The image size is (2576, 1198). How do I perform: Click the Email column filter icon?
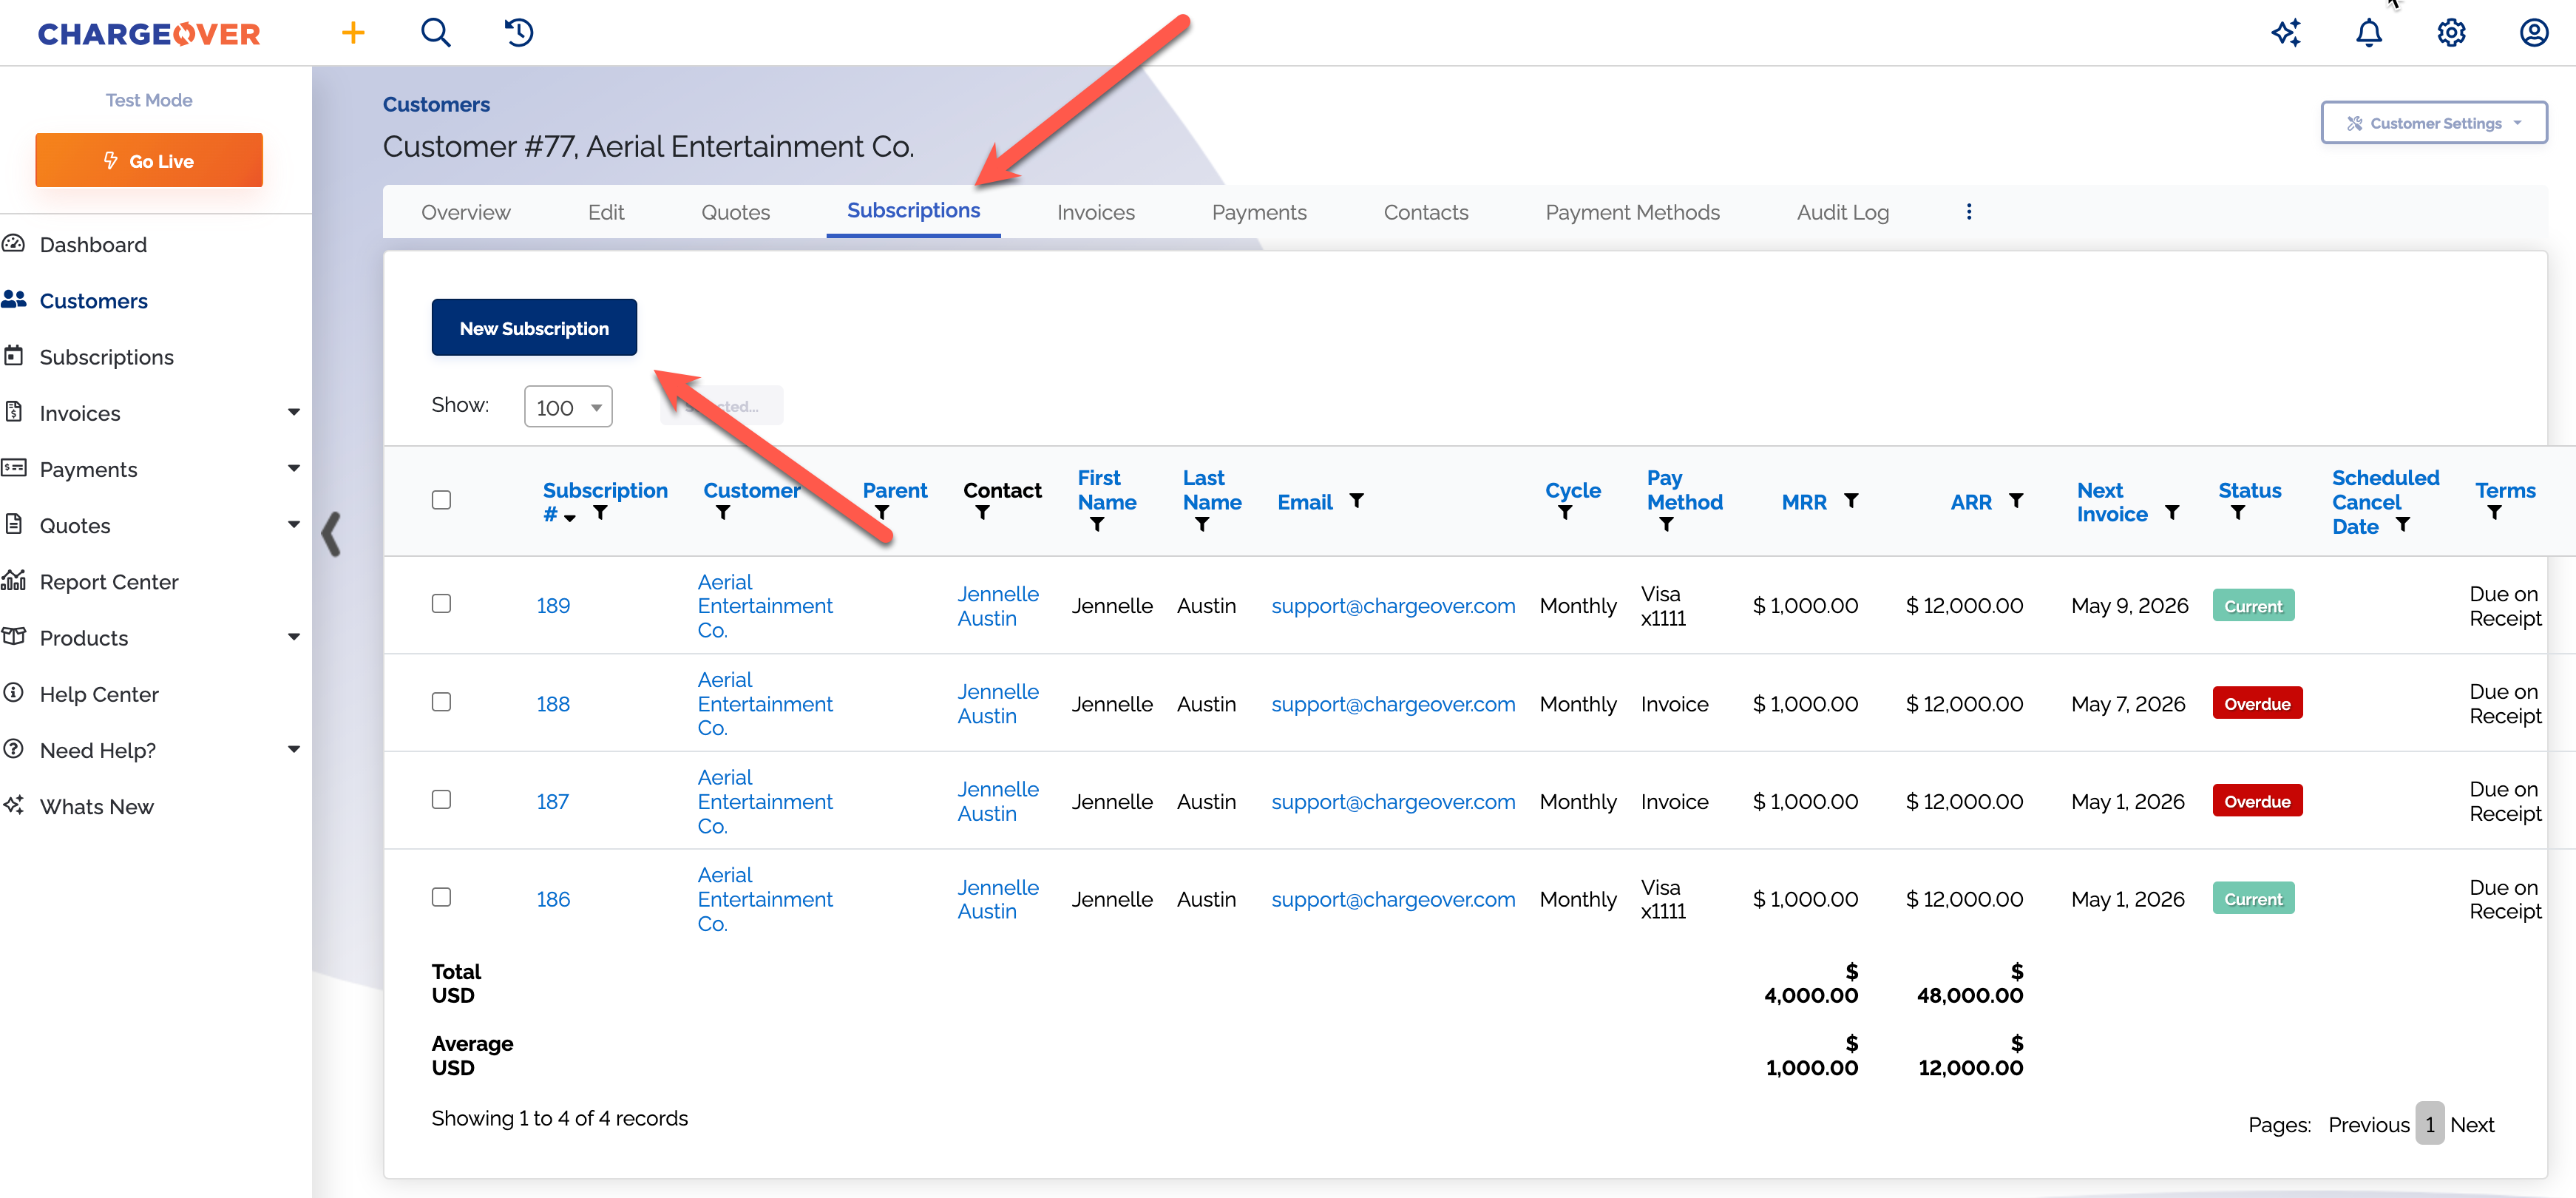[1357, 500]
